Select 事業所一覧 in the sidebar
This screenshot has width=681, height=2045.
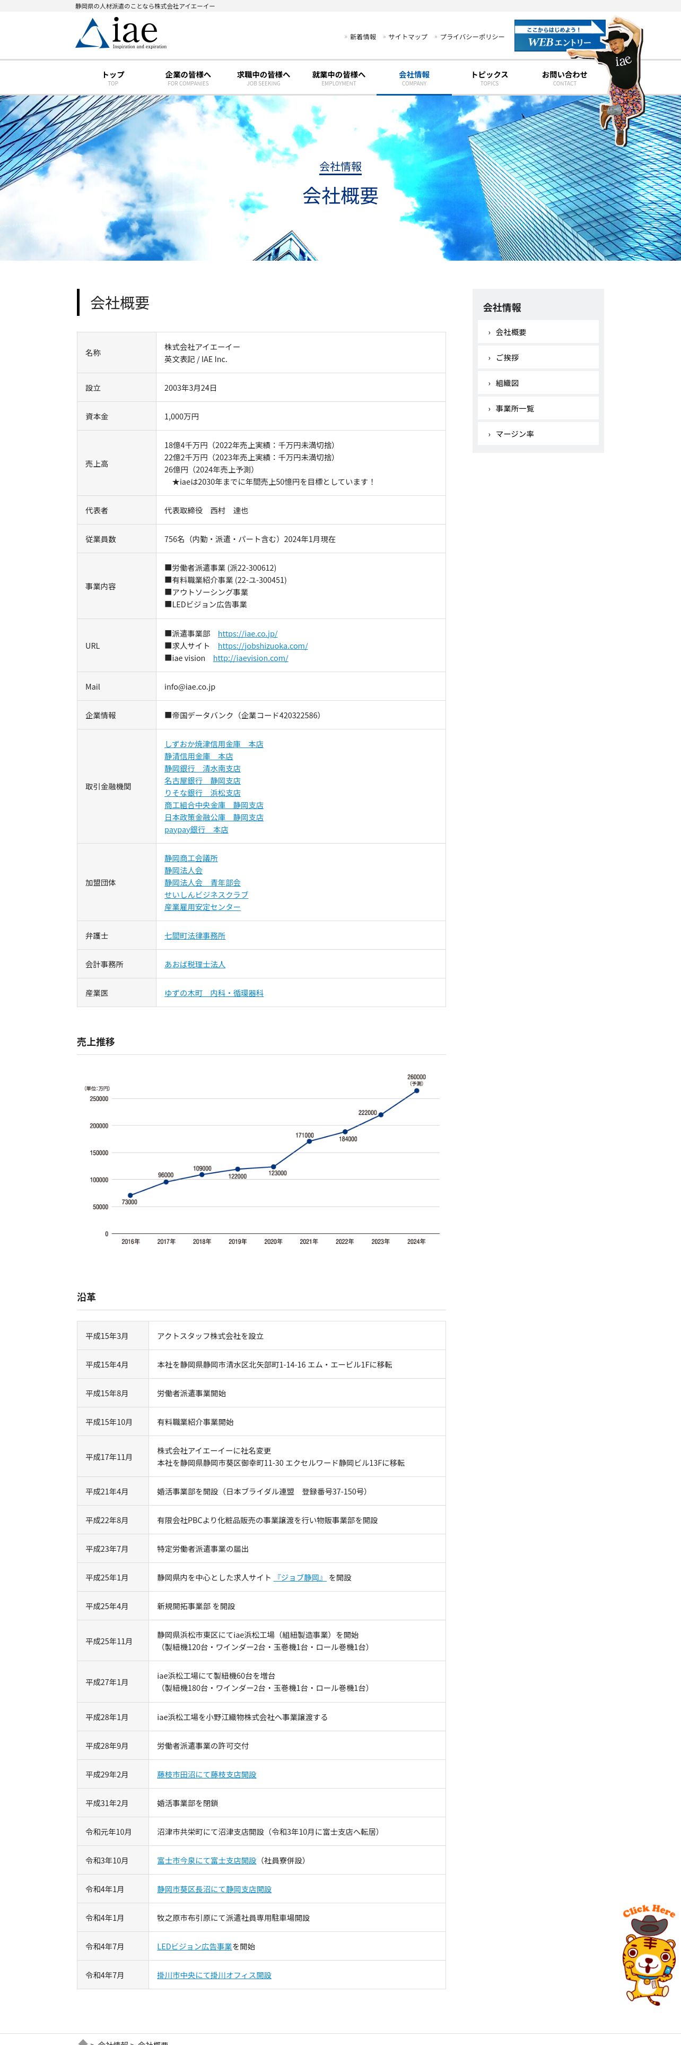(537, 408)
